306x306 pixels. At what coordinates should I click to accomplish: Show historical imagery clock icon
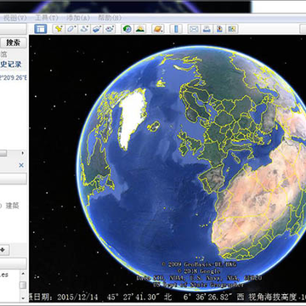point(127,29)
